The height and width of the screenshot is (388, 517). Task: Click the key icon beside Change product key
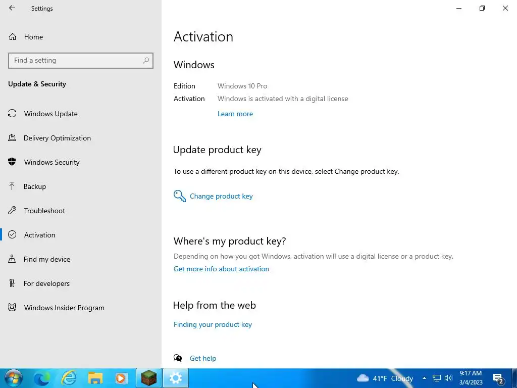pos(180,196)
